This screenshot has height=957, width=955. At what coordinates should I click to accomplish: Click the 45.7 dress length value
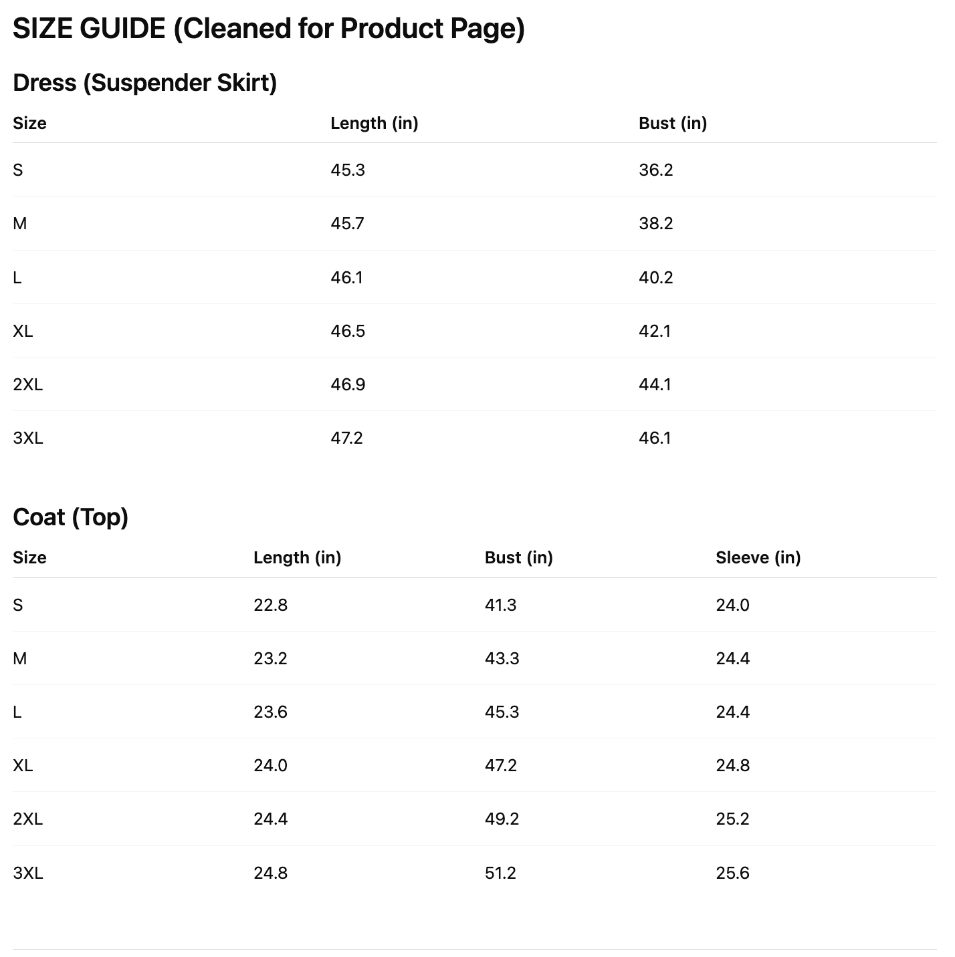click(347, 223)
